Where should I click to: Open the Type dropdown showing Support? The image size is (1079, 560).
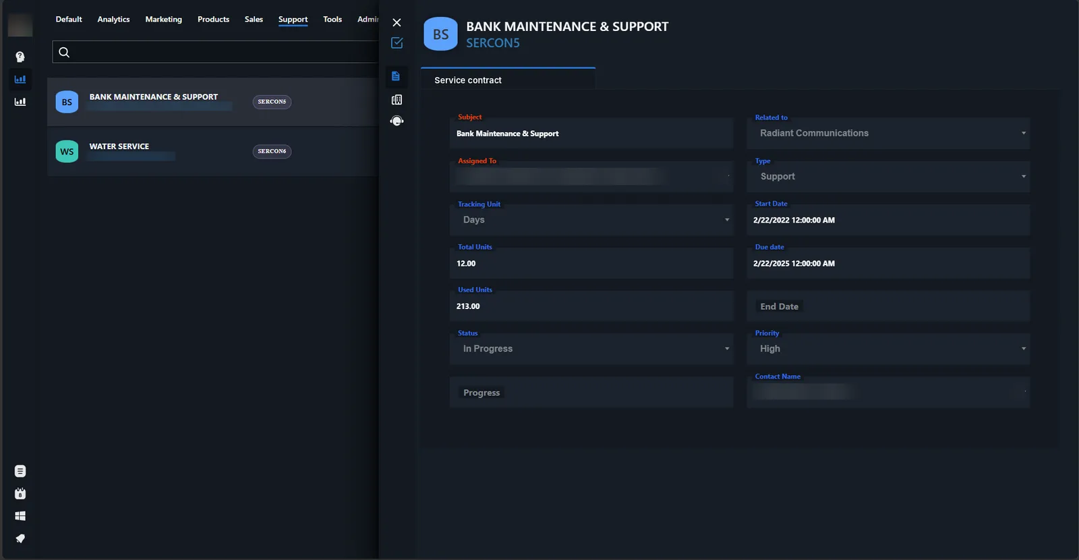click(888, 176)
